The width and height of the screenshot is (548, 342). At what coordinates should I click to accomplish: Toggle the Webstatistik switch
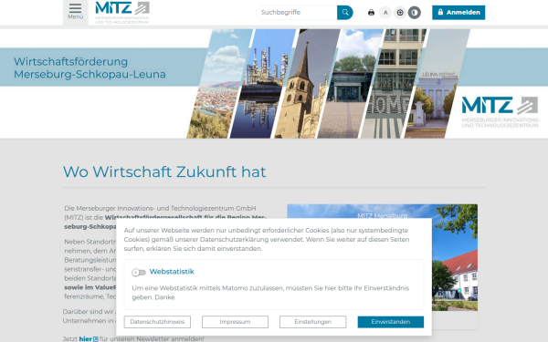(x=139, y=272)
